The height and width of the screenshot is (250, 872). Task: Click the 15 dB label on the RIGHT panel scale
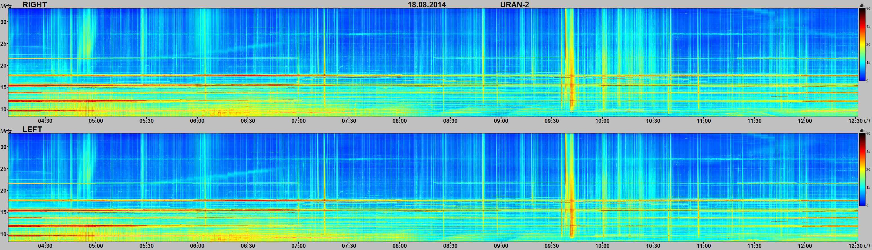coord(868,62)
